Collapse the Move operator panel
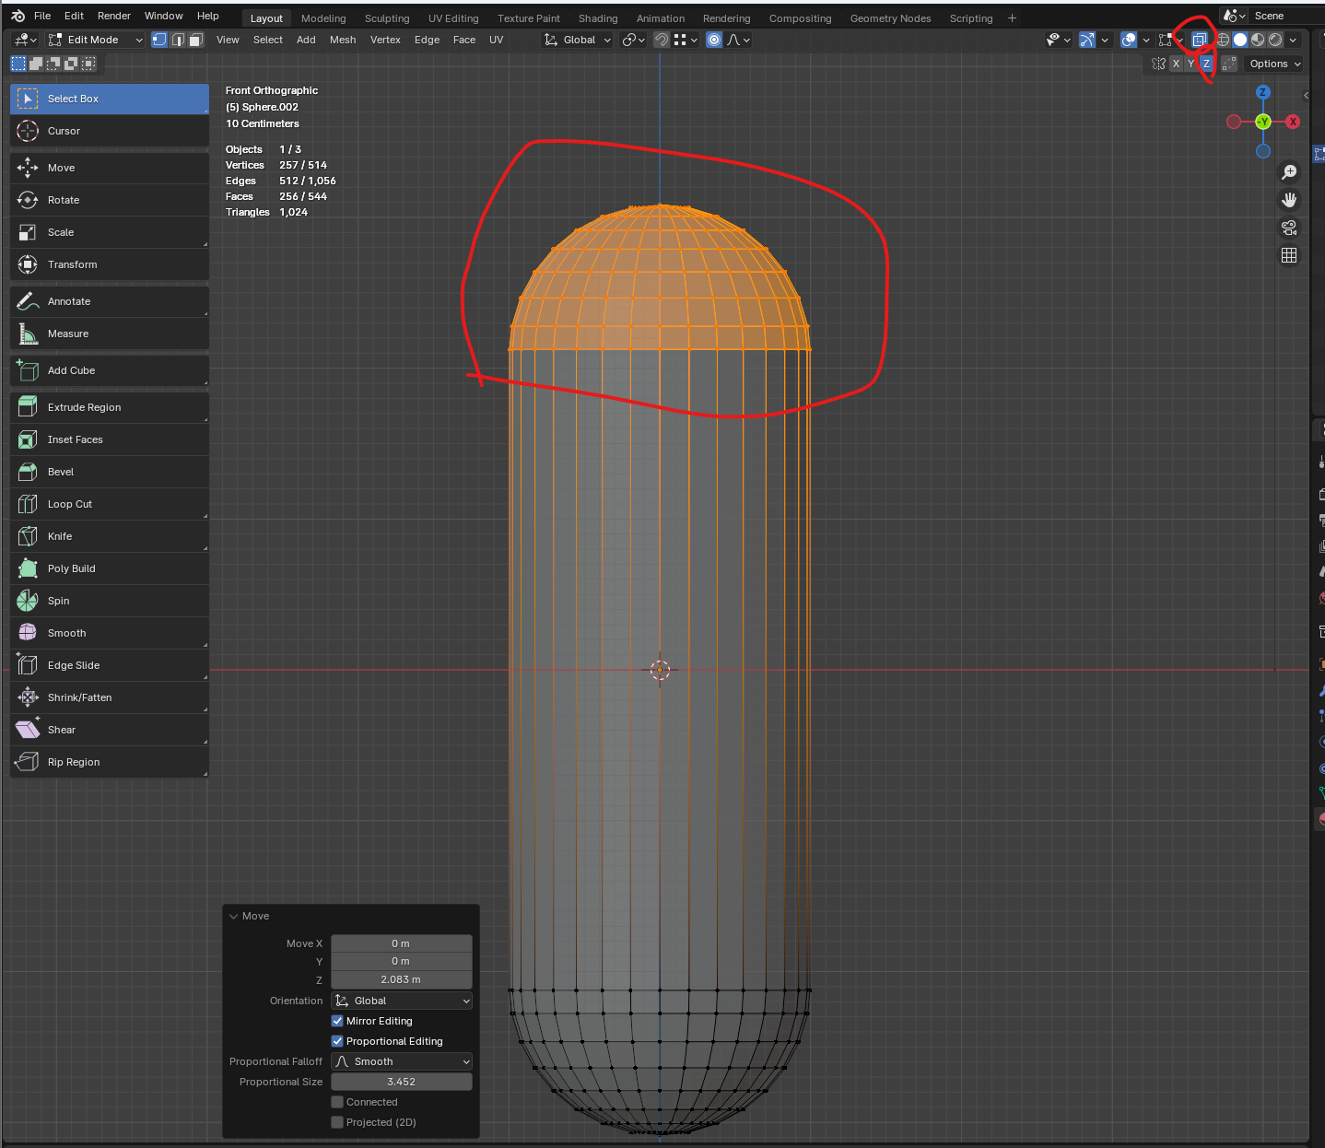The width and height of the screenshot is (1325, 1148). [x=232, y=916]
